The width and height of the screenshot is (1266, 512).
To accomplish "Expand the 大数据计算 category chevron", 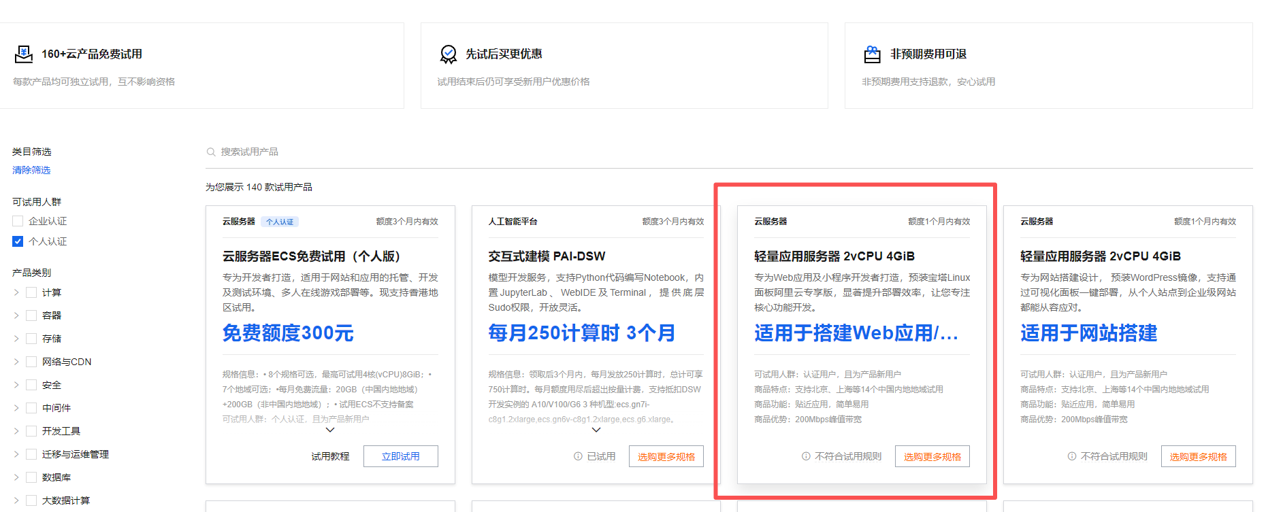I will [16, 500].
